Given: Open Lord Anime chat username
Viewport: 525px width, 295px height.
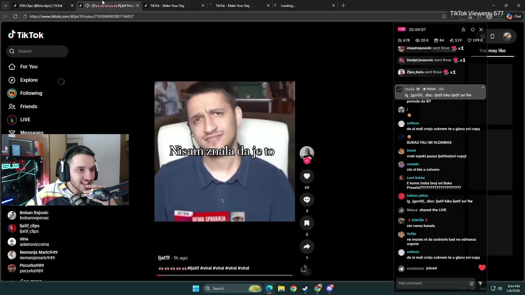Looking at the screenshot, I should [x=416, y=178].
